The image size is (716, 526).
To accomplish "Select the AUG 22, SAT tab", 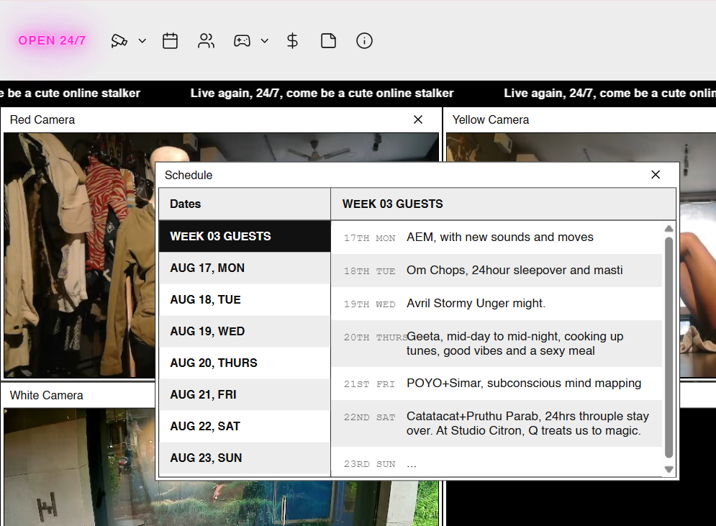I will 245,426.
